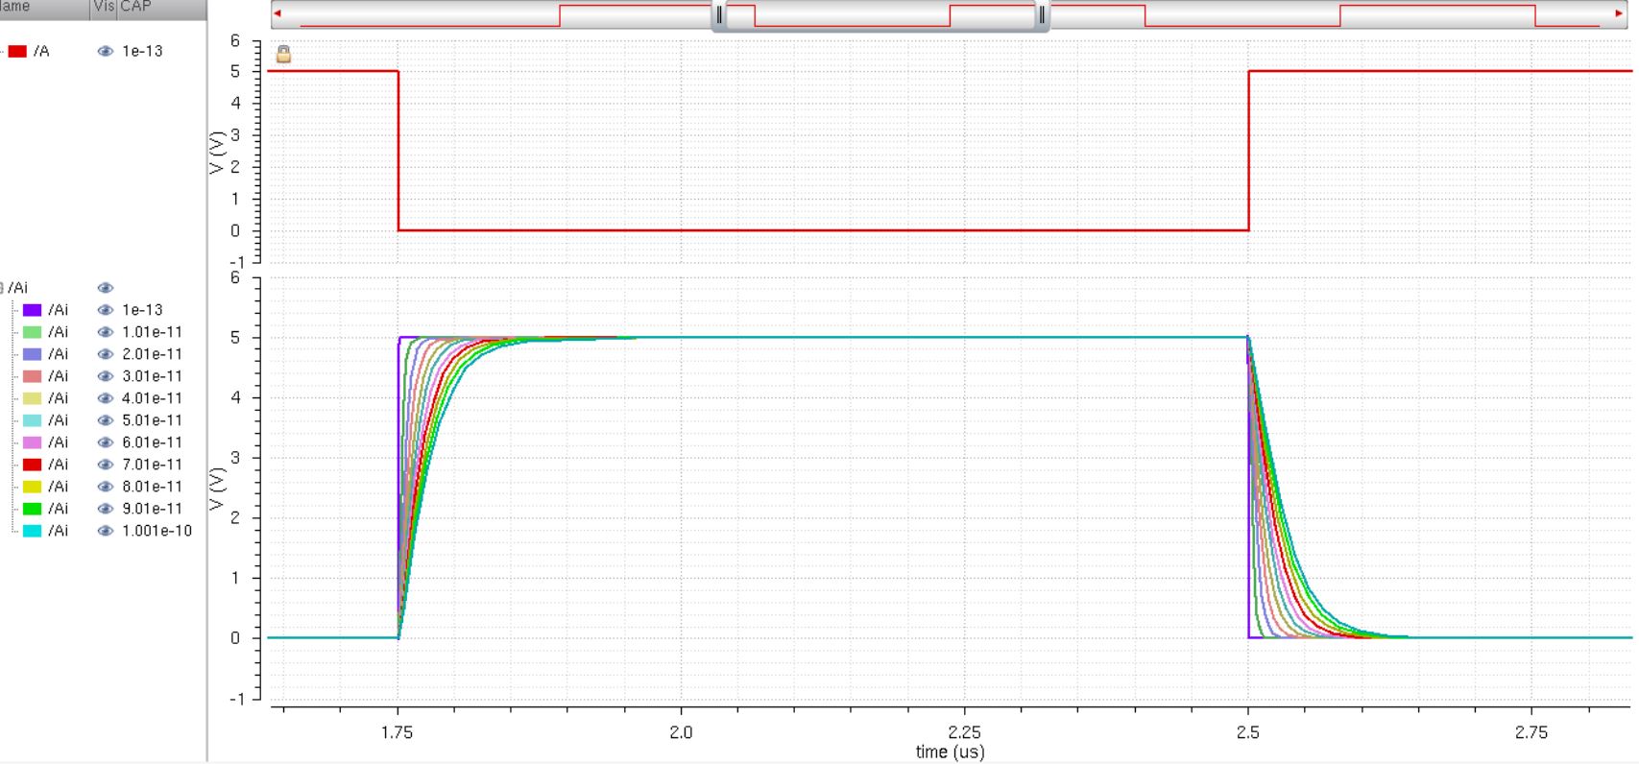Click the yellow swatch of /Ai 8.01e-11
This screenshot has width=1639, height=764.
click(x=33, y=487)
